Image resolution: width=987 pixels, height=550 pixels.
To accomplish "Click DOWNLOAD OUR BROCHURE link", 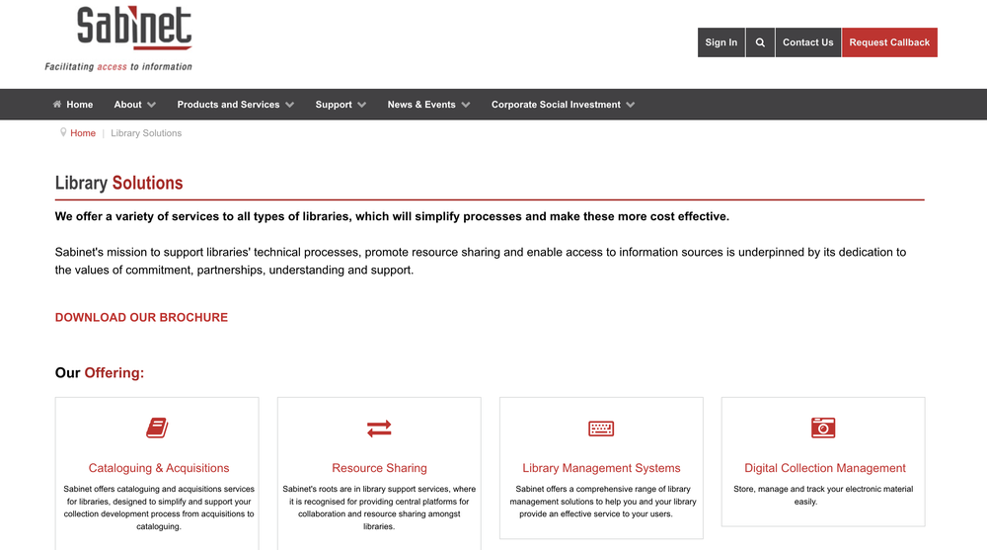I will pyautogui.click(x=141, y=318).
